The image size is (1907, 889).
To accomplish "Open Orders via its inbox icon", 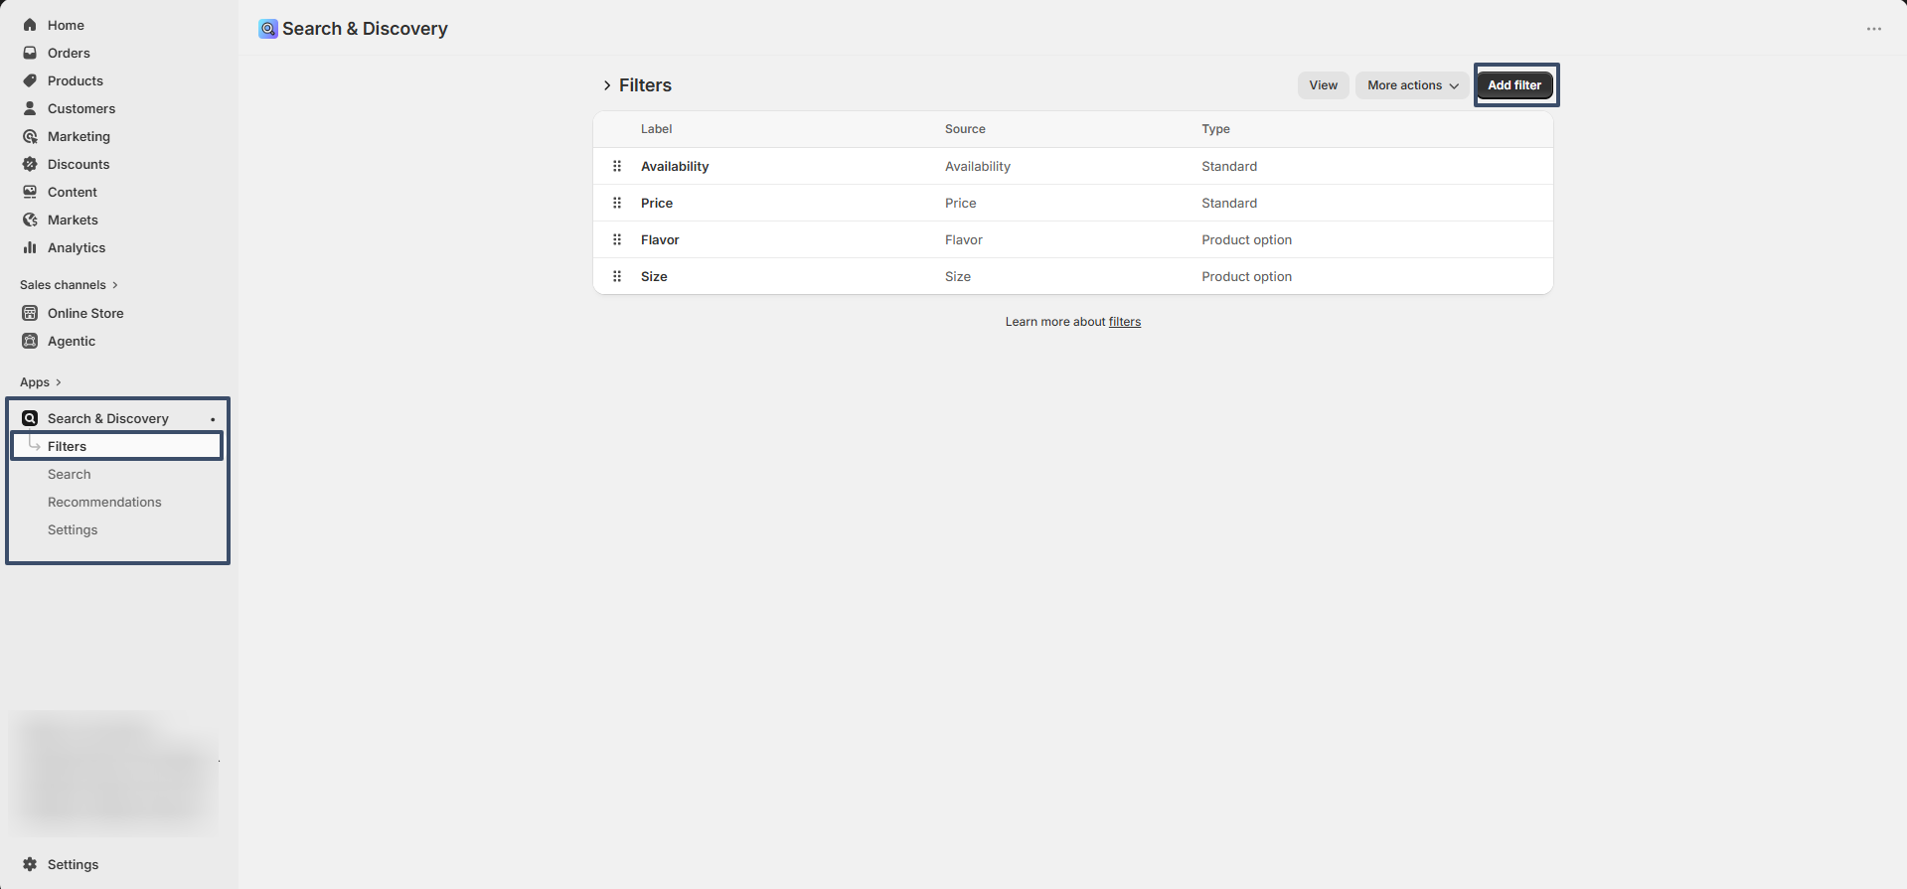I will tap(30, 53).
